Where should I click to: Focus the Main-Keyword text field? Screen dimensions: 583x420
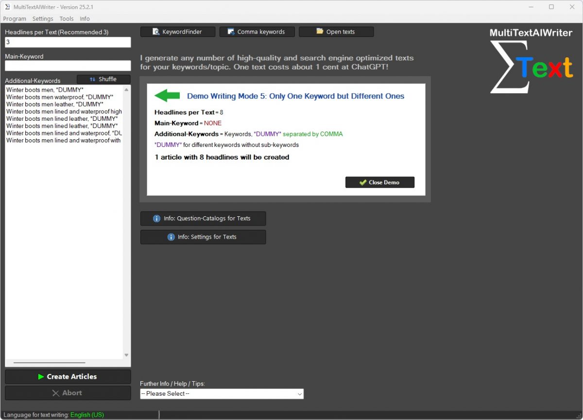(68, 65)
